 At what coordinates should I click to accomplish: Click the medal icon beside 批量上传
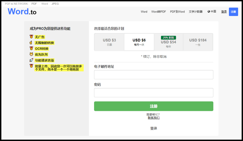(x=31, y=66)
